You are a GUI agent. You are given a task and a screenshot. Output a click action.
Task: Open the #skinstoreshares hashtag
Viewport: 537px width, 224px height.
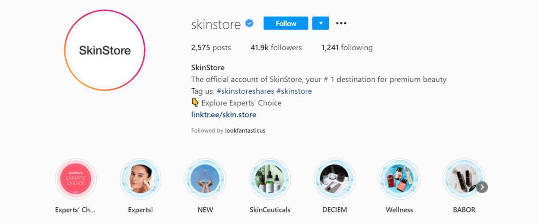tap(245, 91)
